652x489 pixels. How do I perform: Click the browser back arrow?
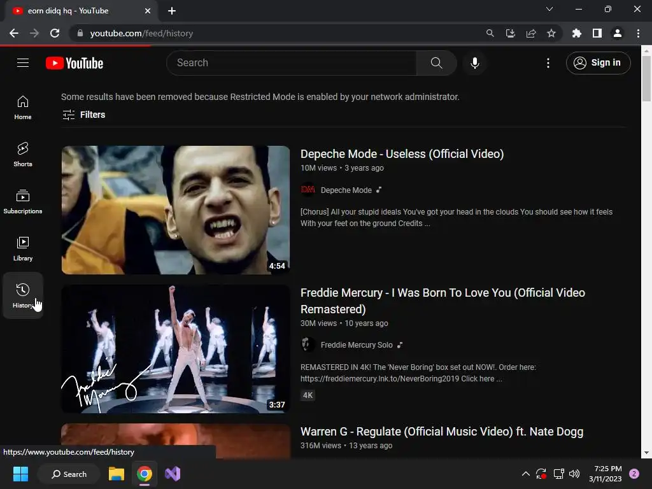[14, 33]
